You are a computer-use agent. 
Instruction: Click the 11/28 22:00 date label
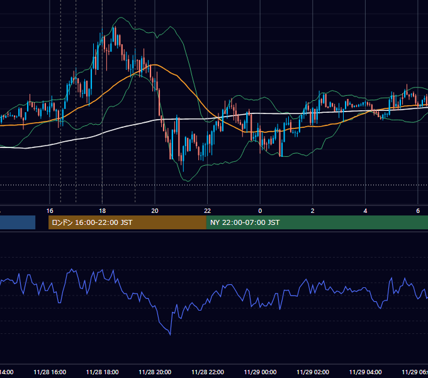[x=208, y=372]
